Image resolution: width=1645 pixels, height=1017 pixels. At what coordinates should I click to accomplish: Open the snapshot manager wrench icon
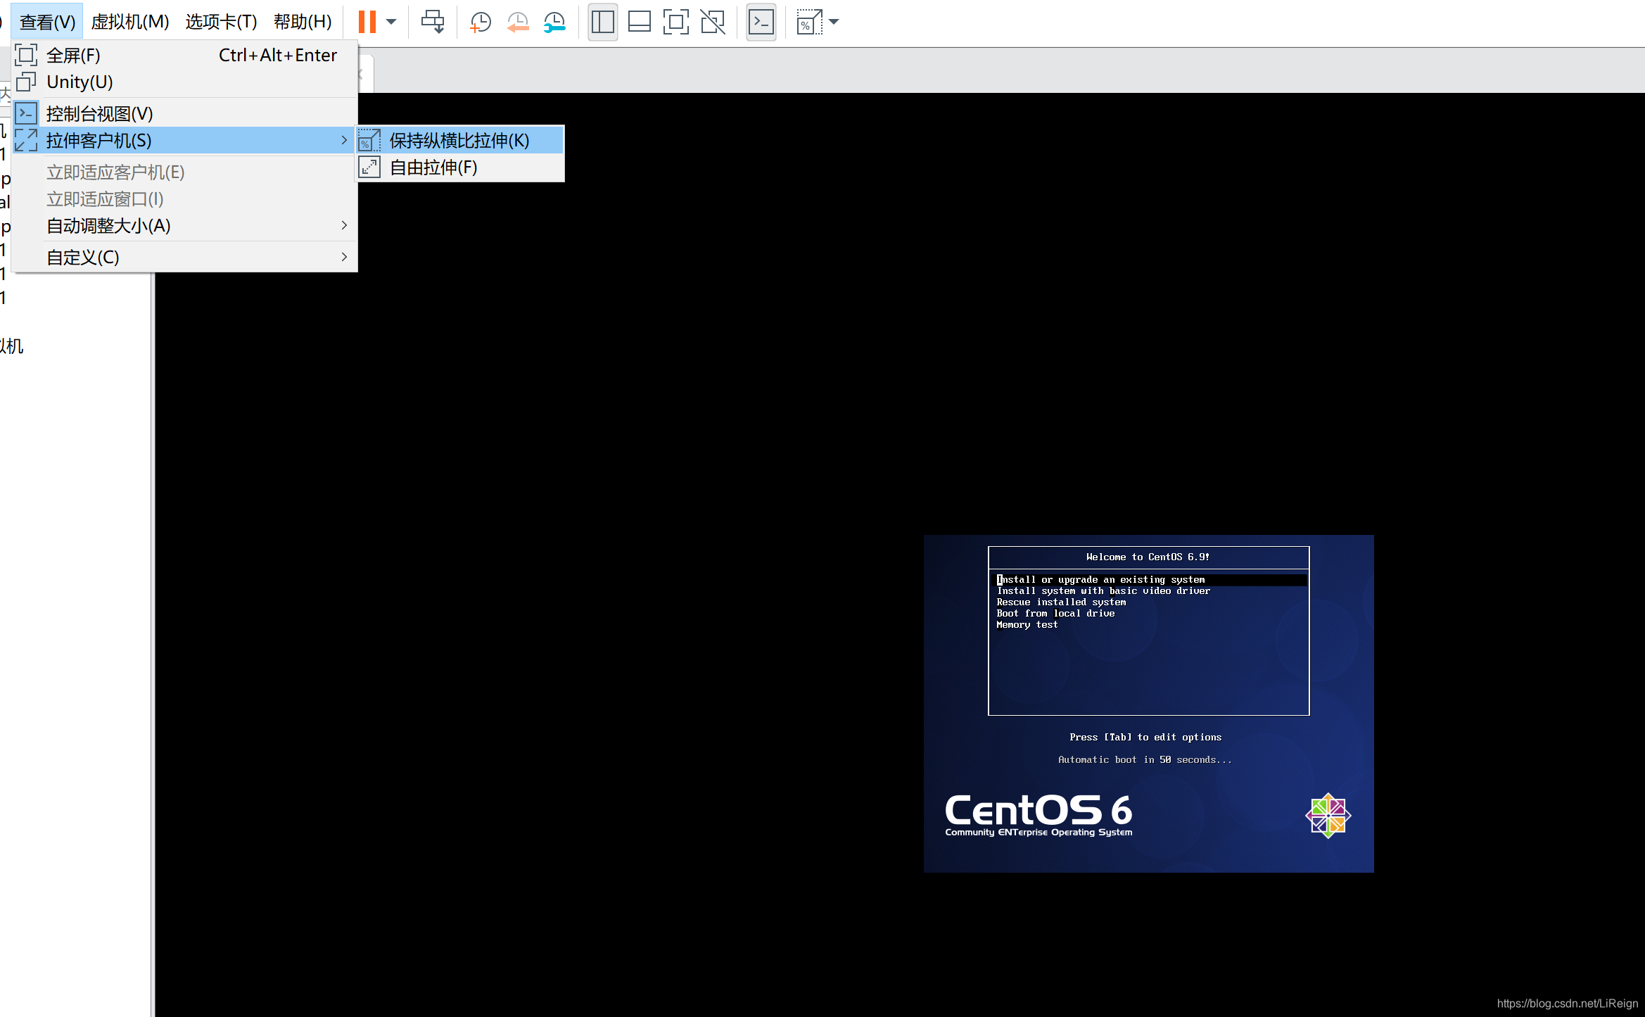(554, 22)
